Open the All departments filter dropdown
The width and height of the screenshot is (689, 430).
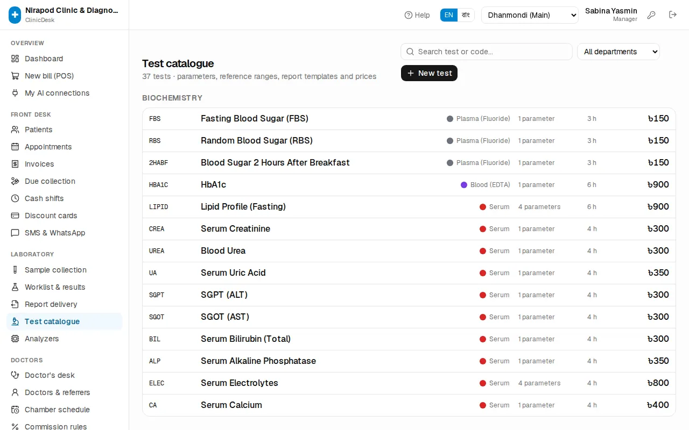point(618,52)
